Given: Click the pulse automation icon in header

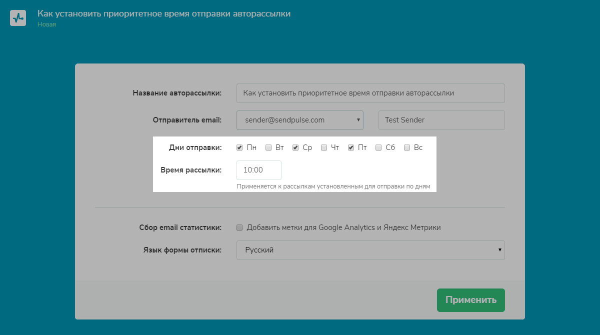Looking at the screenshot, I should 18,18.
